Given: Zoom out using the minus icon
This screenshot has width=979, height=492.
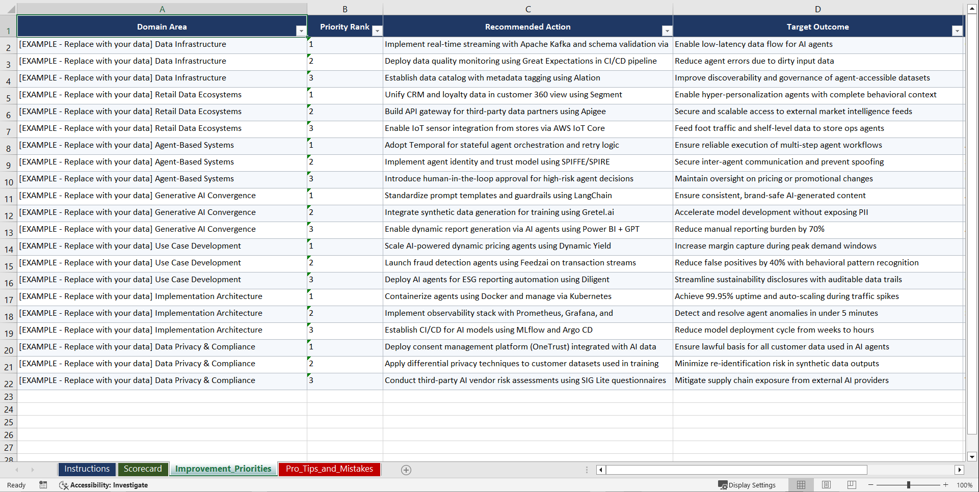Looking at the screenshot, I should point(871,485).
